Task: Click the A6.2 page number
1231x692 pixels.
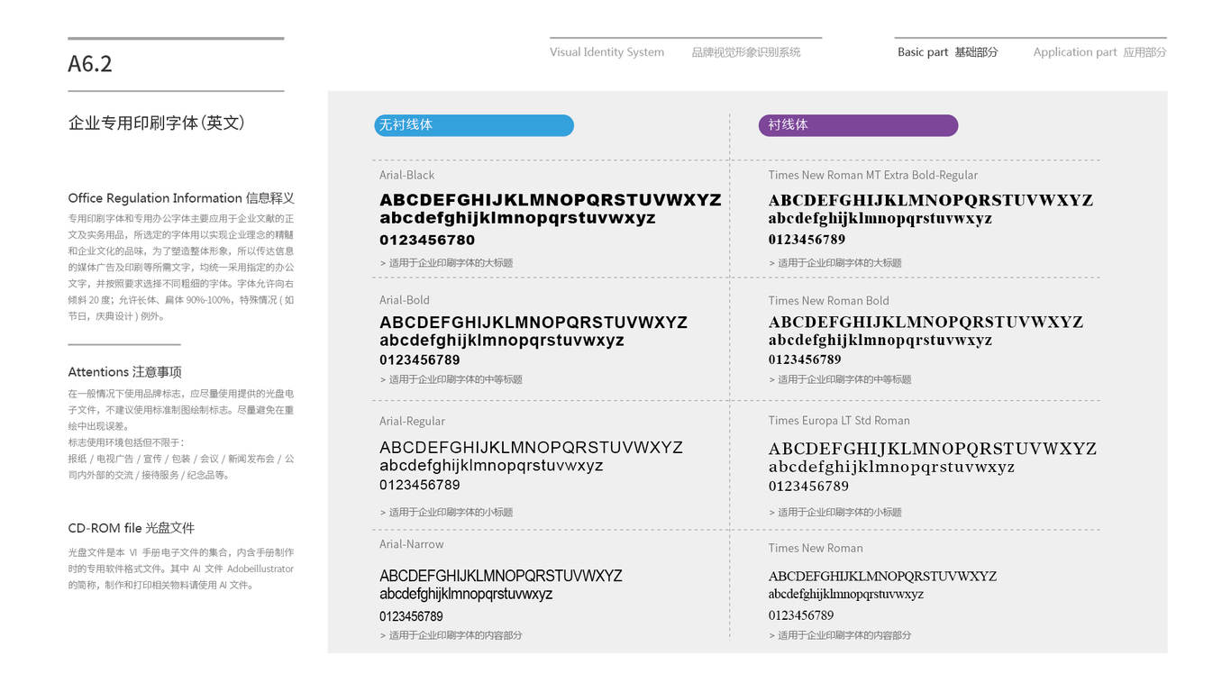Action: (x=90, y=64)
